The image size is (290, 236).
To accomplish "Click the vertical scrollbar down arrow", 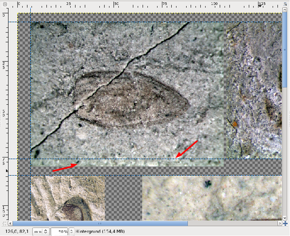I will pos(285,218).
